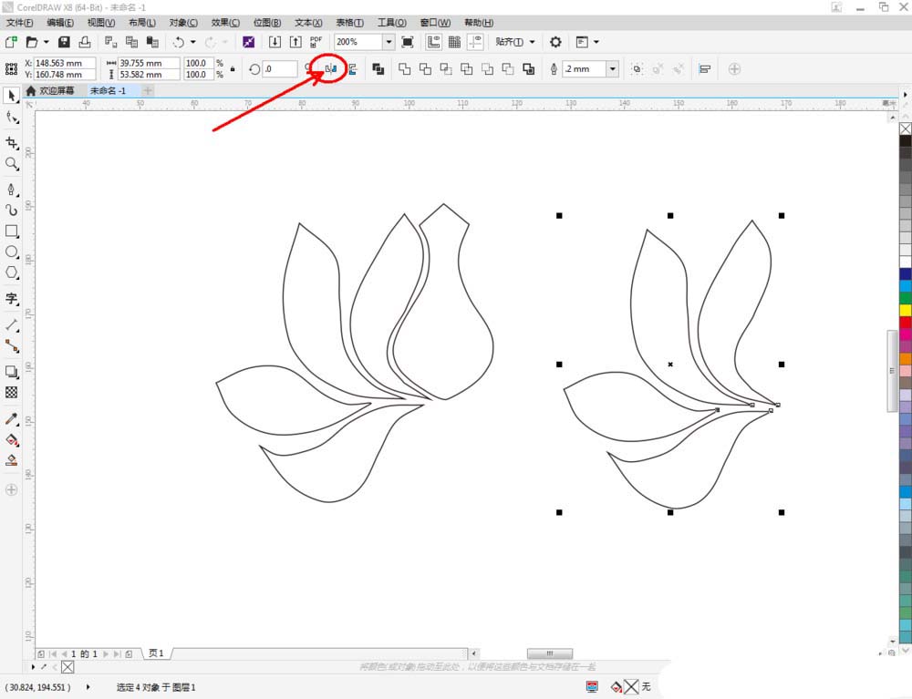This screenshot has width=912, height=699.
Task: Select the Zoom magnifier tool
Action: click(x=12, y=164)
